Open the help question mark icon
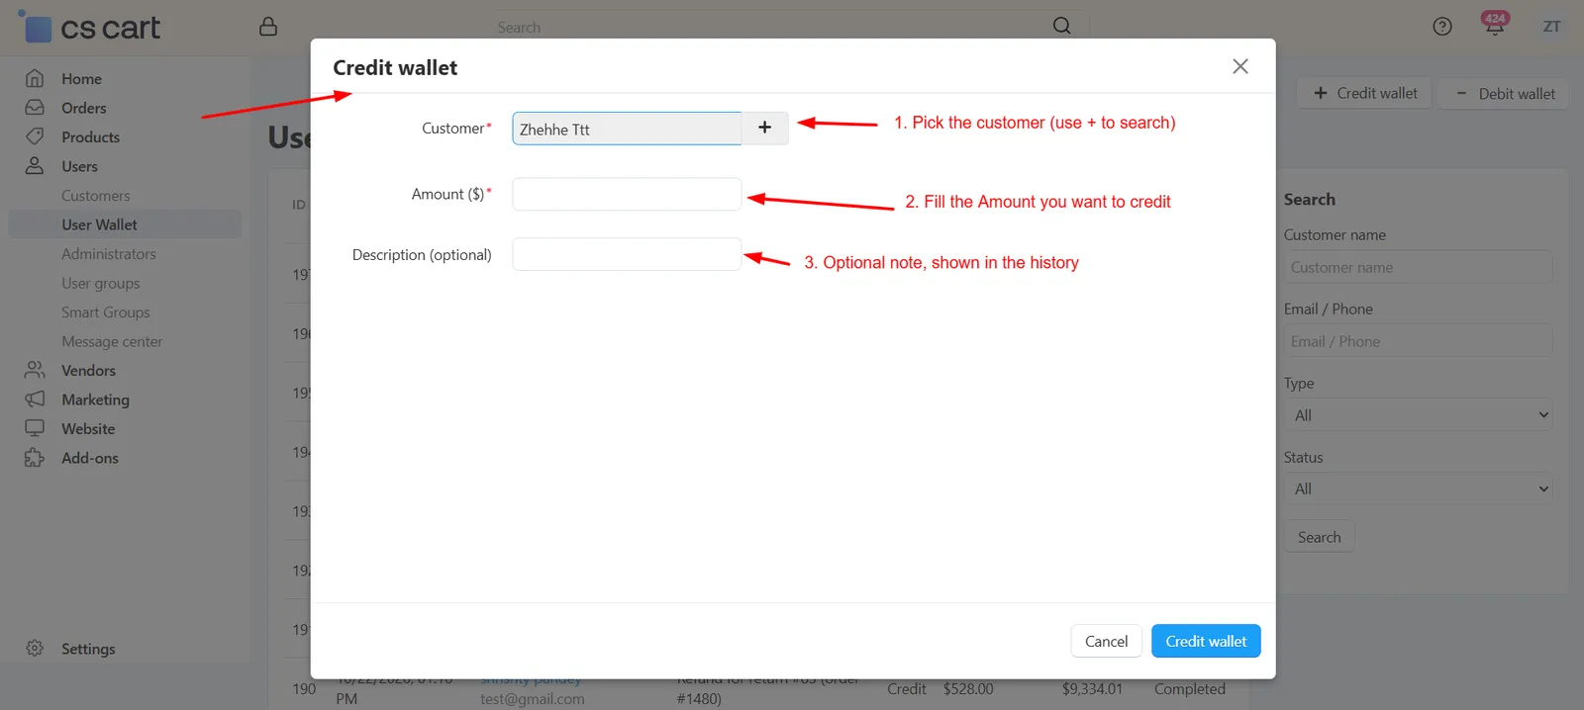This screenshot has height=710, width=1584. pyautogui.click(x=1442, y=27)
